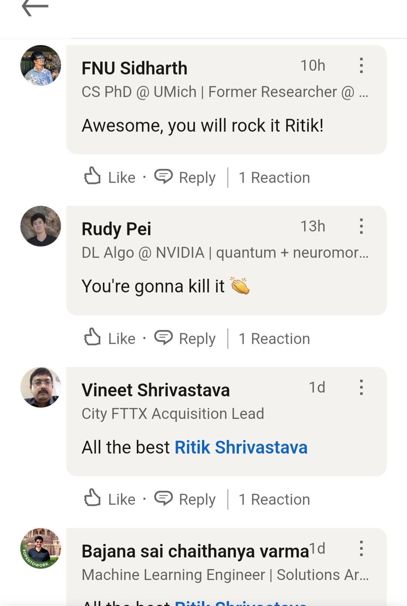Tap Vineet Shrivastava's avatar
The width and height of the screenshot is (407, 606).
pyautogui.click(x=41, y=387)
